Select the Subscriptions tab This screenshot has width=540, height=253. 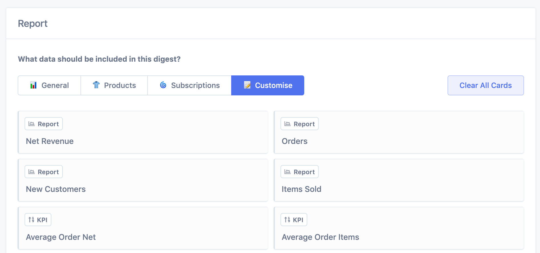pyautogui.click(x=190, y=85)
